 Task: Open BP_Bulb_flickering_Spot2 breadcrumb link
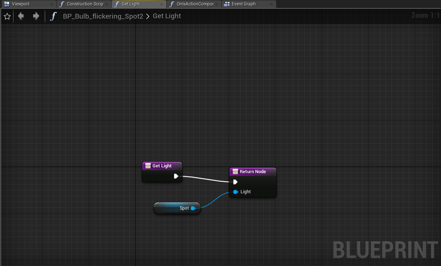(103, 16)
